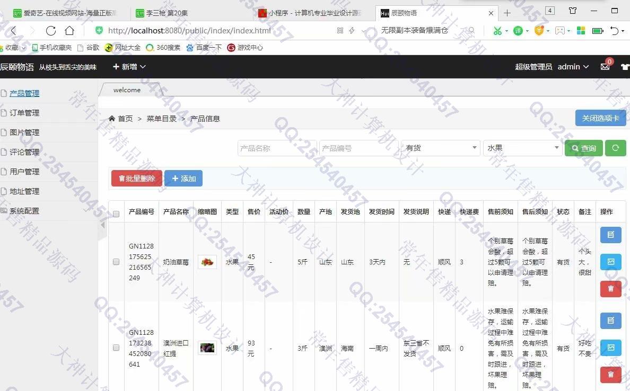This screenshot has height=391, width=630.
Task: Reload the page with the refresh icon
Action: click(50, 31)
